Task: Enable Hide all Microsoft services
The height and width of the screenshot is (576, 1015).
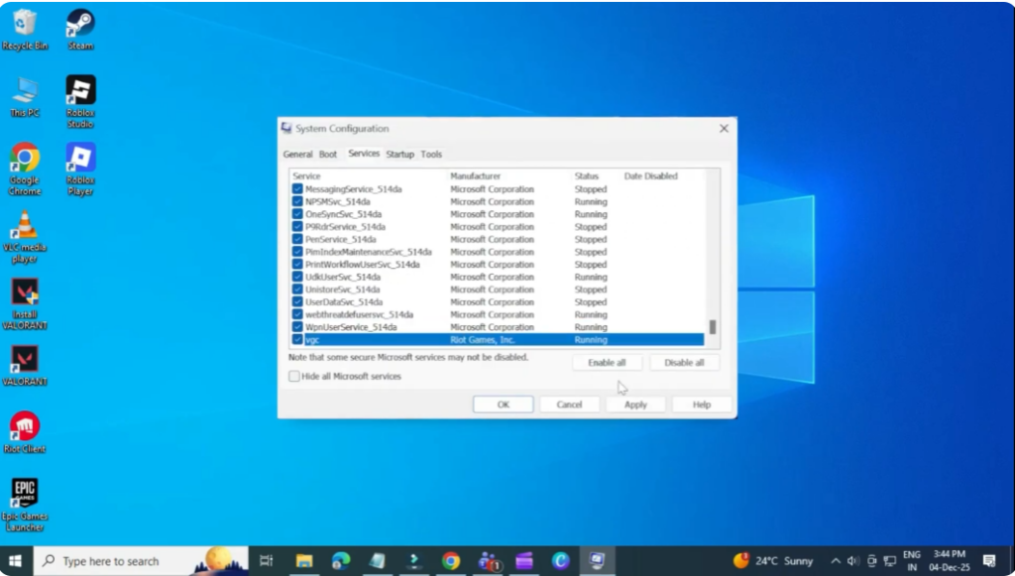Action: coord(293,376)
